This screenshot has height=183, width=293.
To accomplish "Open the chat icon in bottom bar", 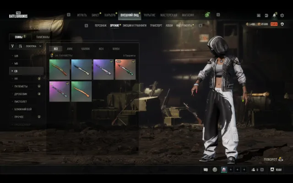I will pyautogui.click(x=206, y=170).
